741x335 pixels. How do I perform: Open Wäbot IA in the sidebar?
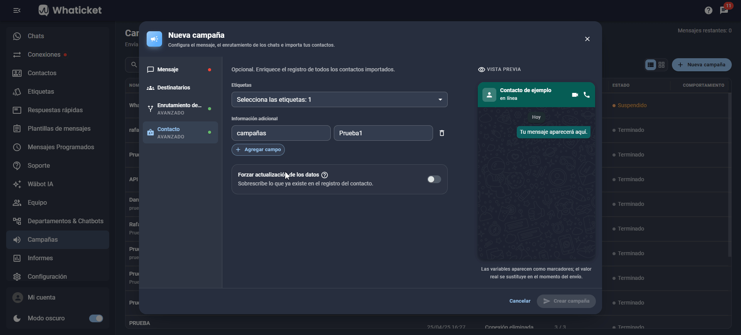point(58,184)
